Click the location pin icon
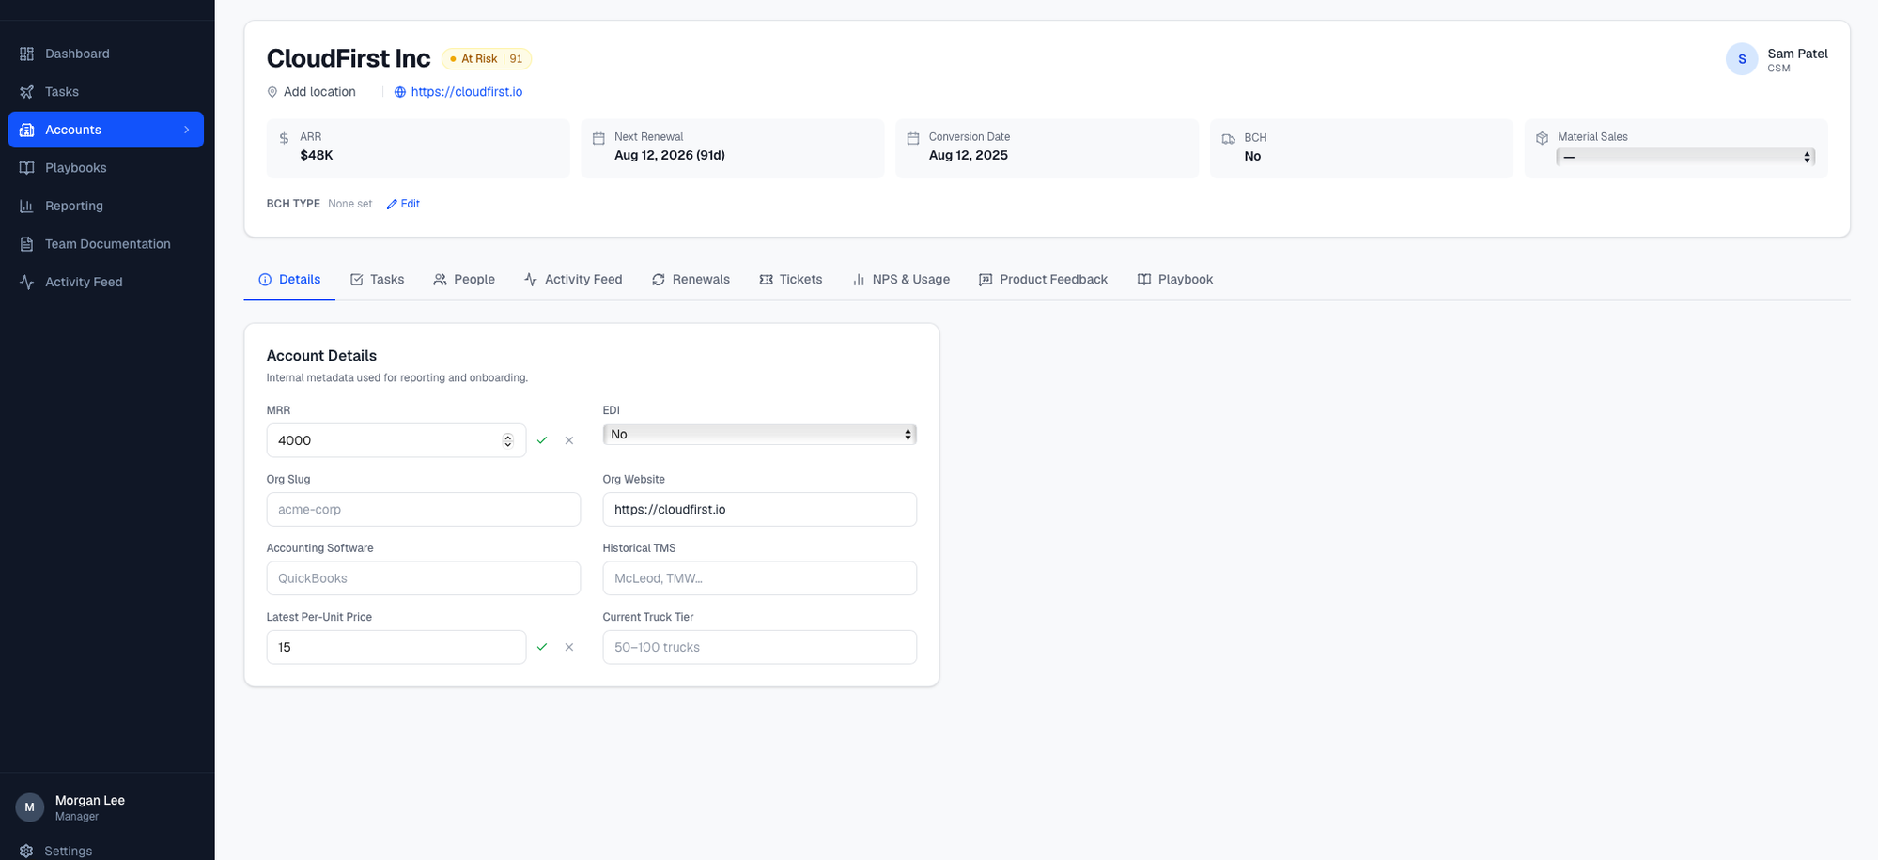The image size is (1878, 860). click(272, 92)
